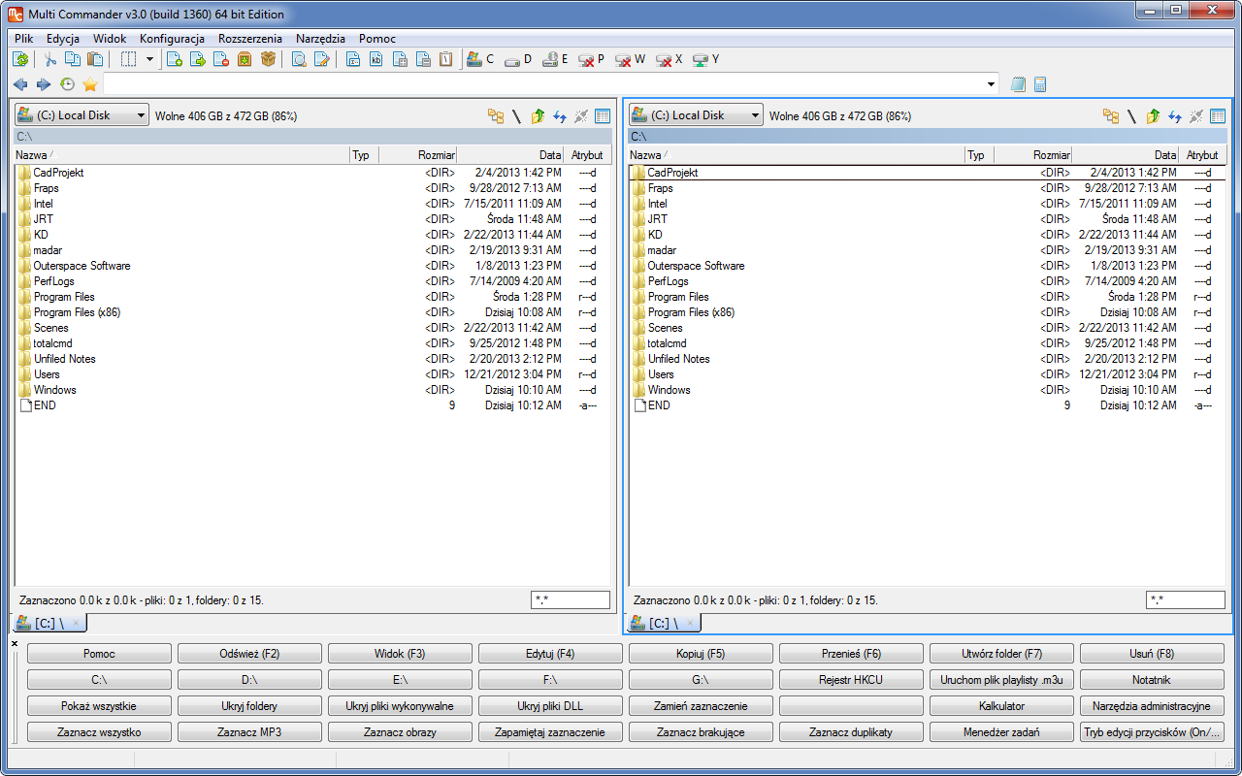The image size is (1242, 776).
Task: Click the blue forward arrow
Action: coord(43,84)
